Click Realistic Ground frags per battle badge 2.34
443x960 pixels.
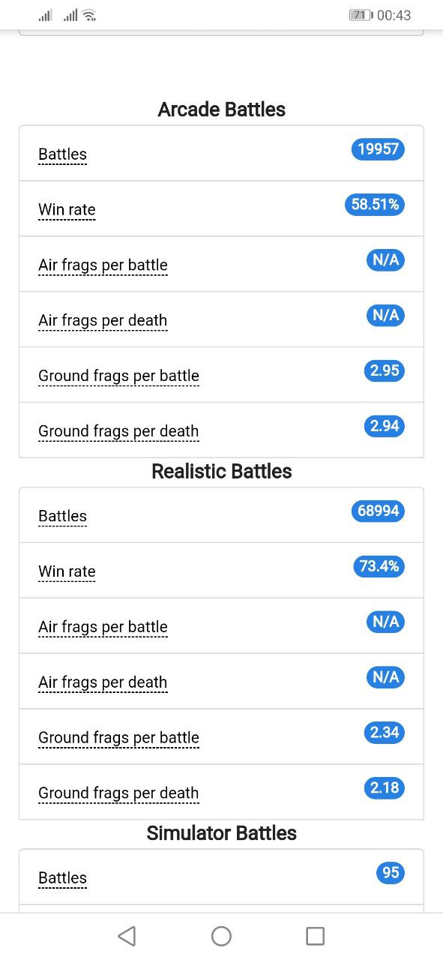tap(385, 733)
